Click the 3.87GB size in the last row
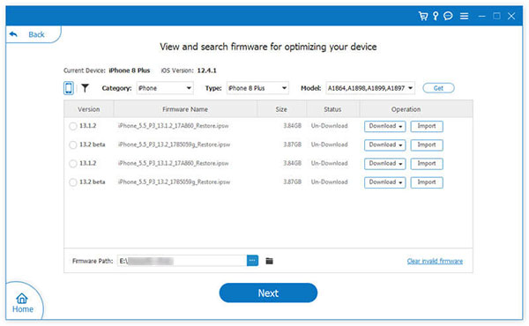 [x=292, y=182]
